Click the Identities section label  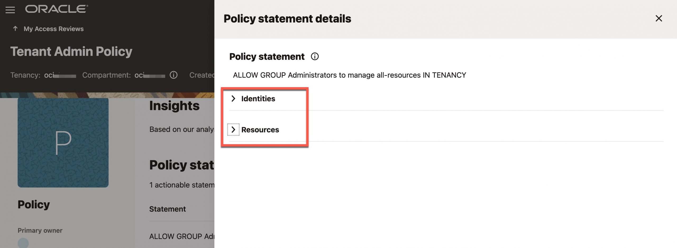[258, 99]
